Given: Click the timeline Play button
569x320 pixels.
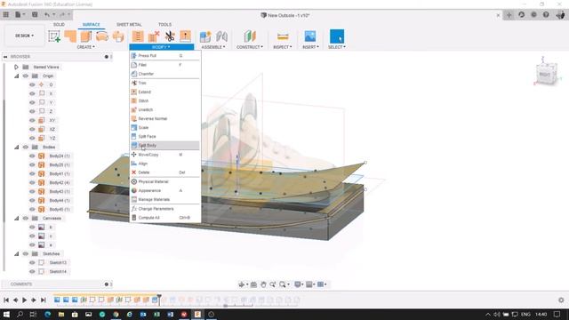Looking at the screenshot, I should [24, 300].
